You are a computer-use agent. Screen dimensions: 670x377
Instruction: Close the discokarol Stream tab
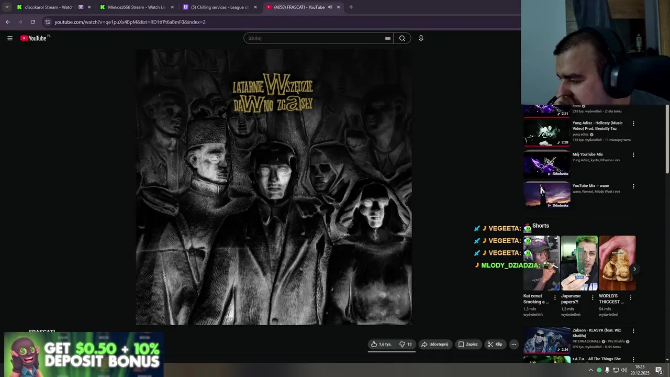(89, 7)
